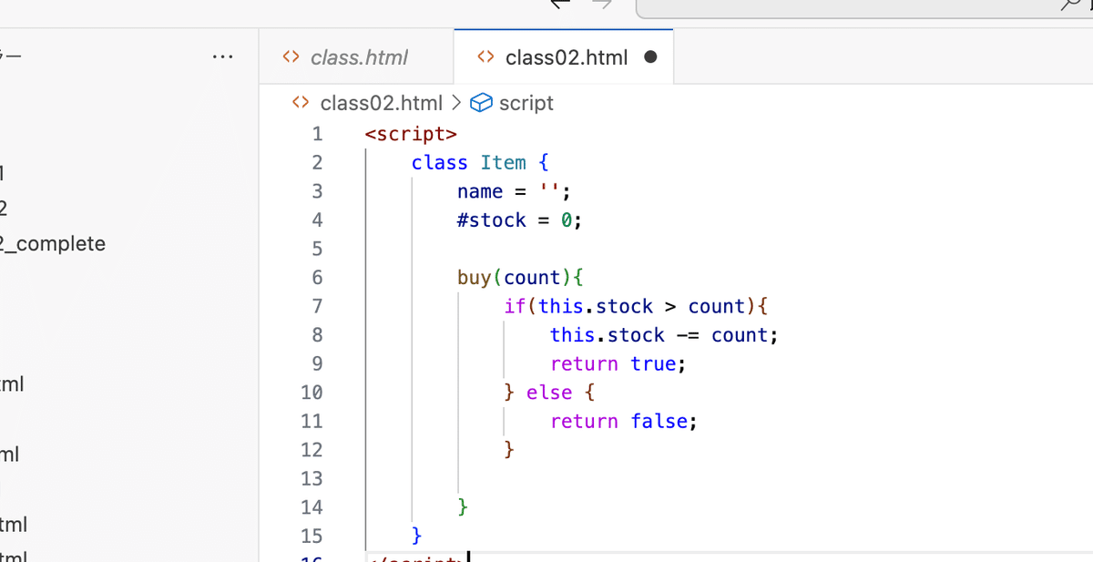Switch to the class.html tab
The image size is (1093, 562).
click(359, 56)
